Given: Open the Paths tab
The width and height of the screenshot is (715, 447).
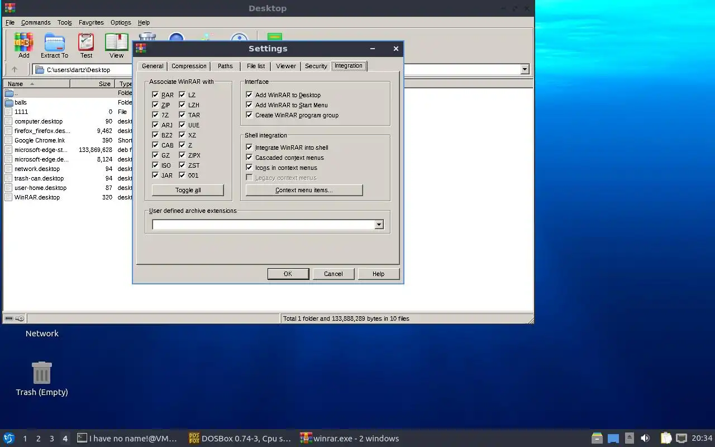Looking at the screenshot, I should [x=225, y=66].
